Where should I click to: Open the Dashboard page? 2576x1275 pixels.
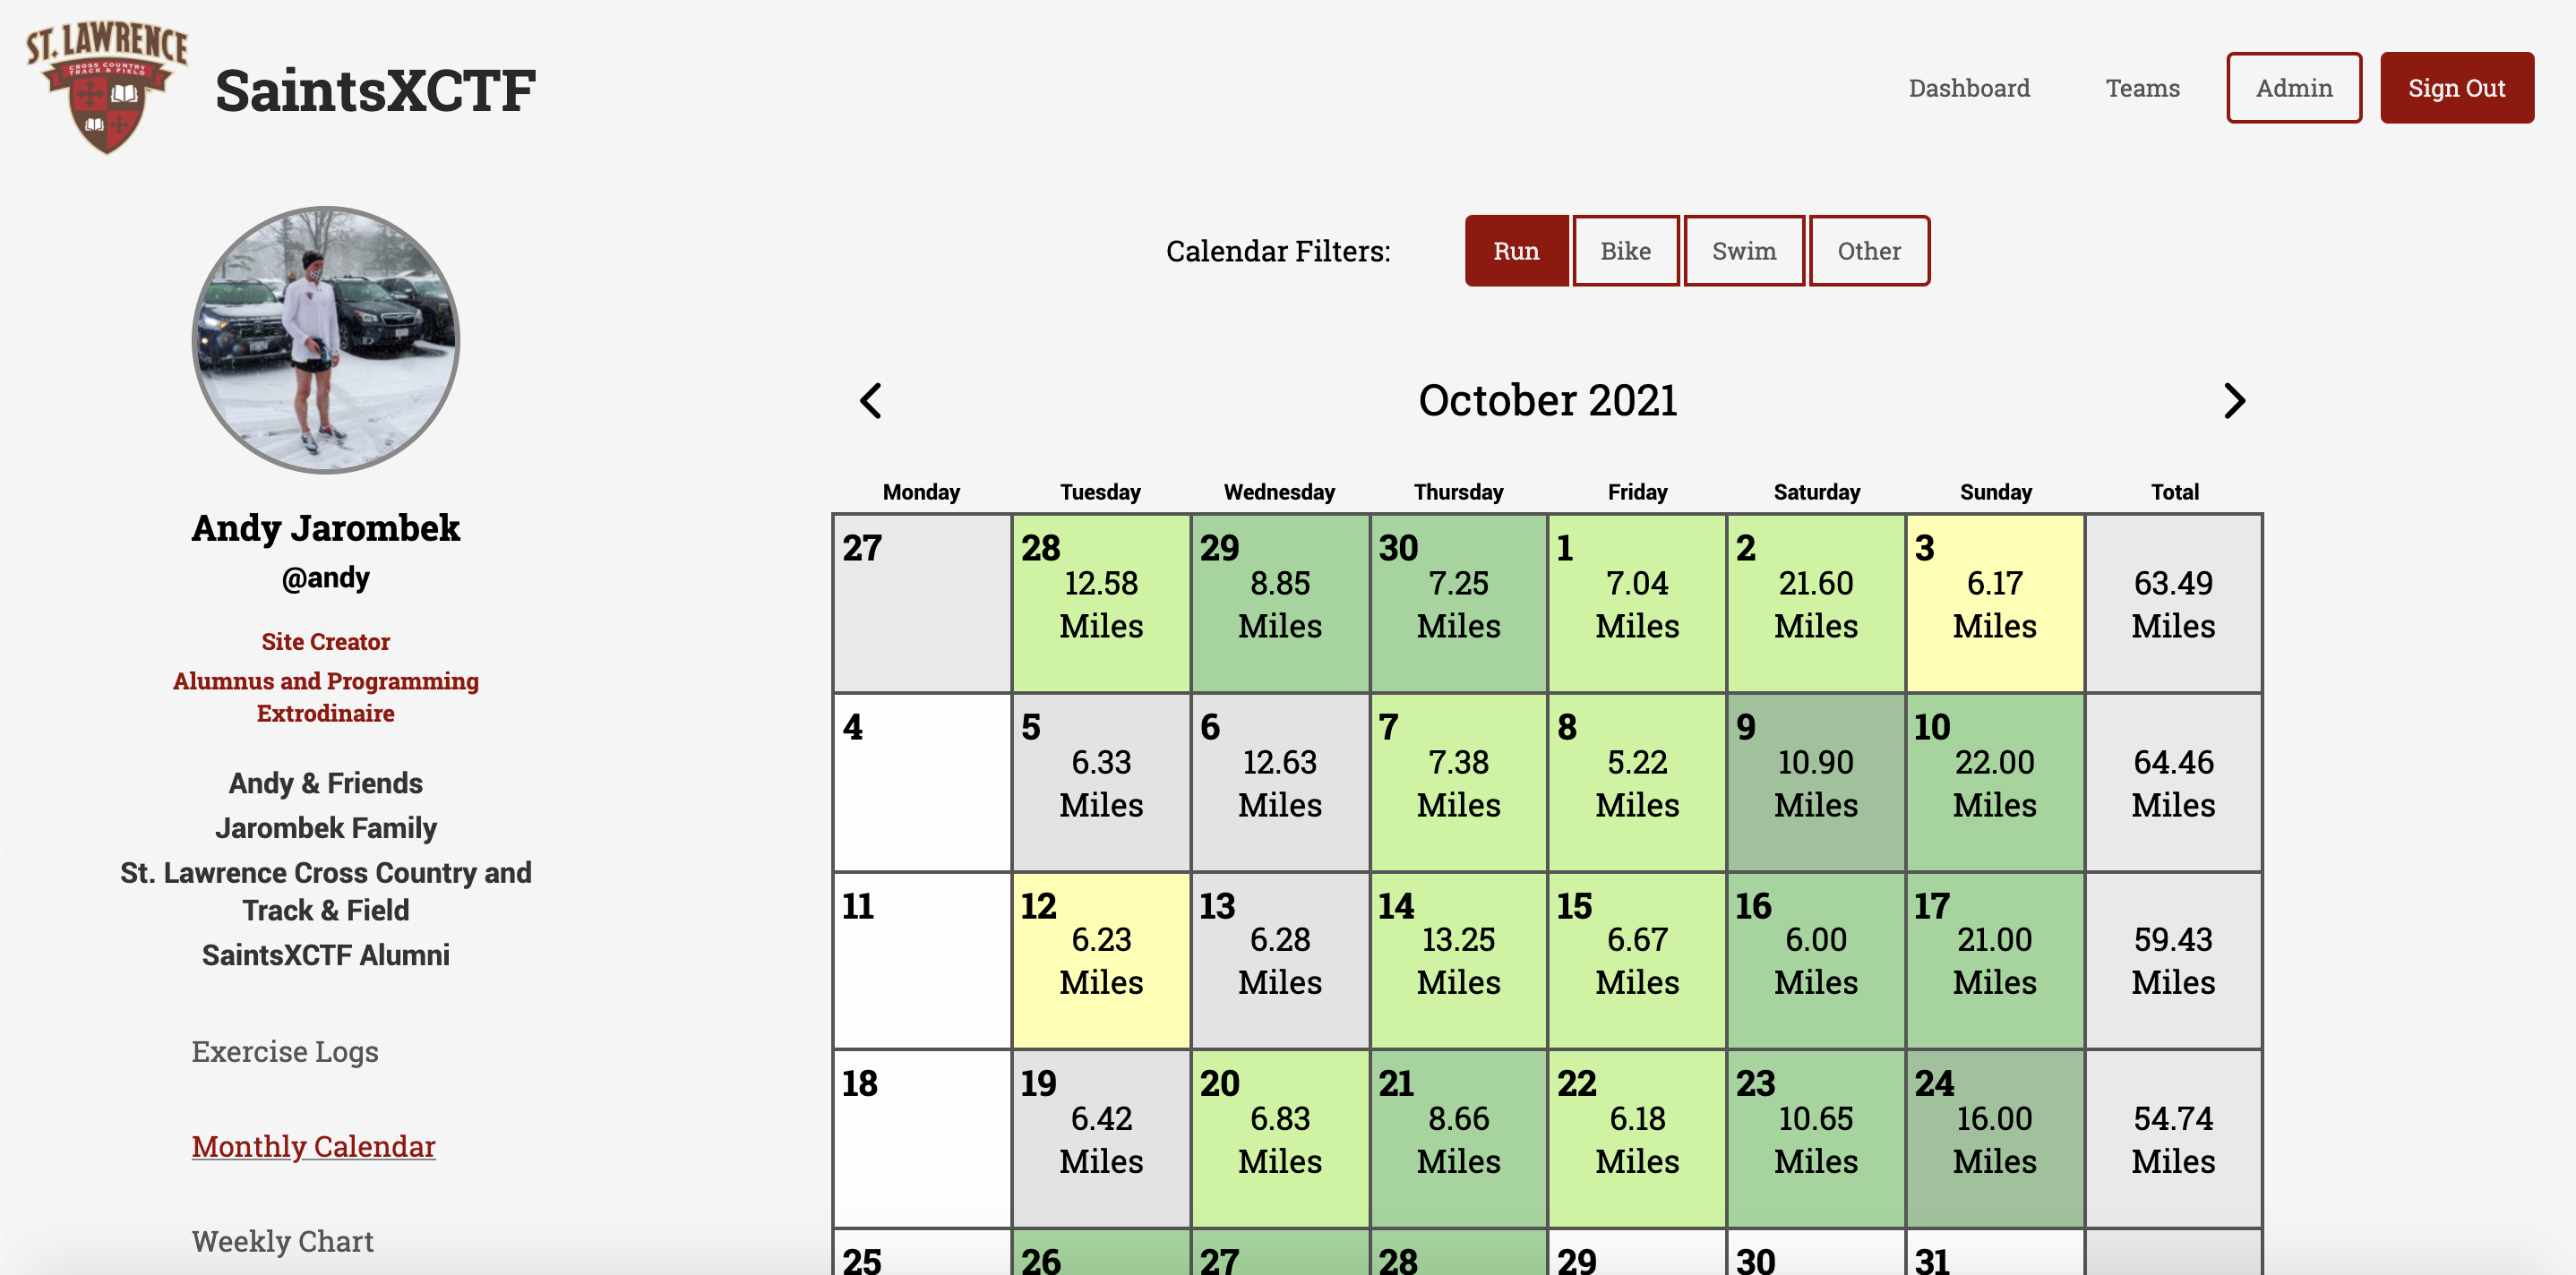click(x=1969, y=88)
